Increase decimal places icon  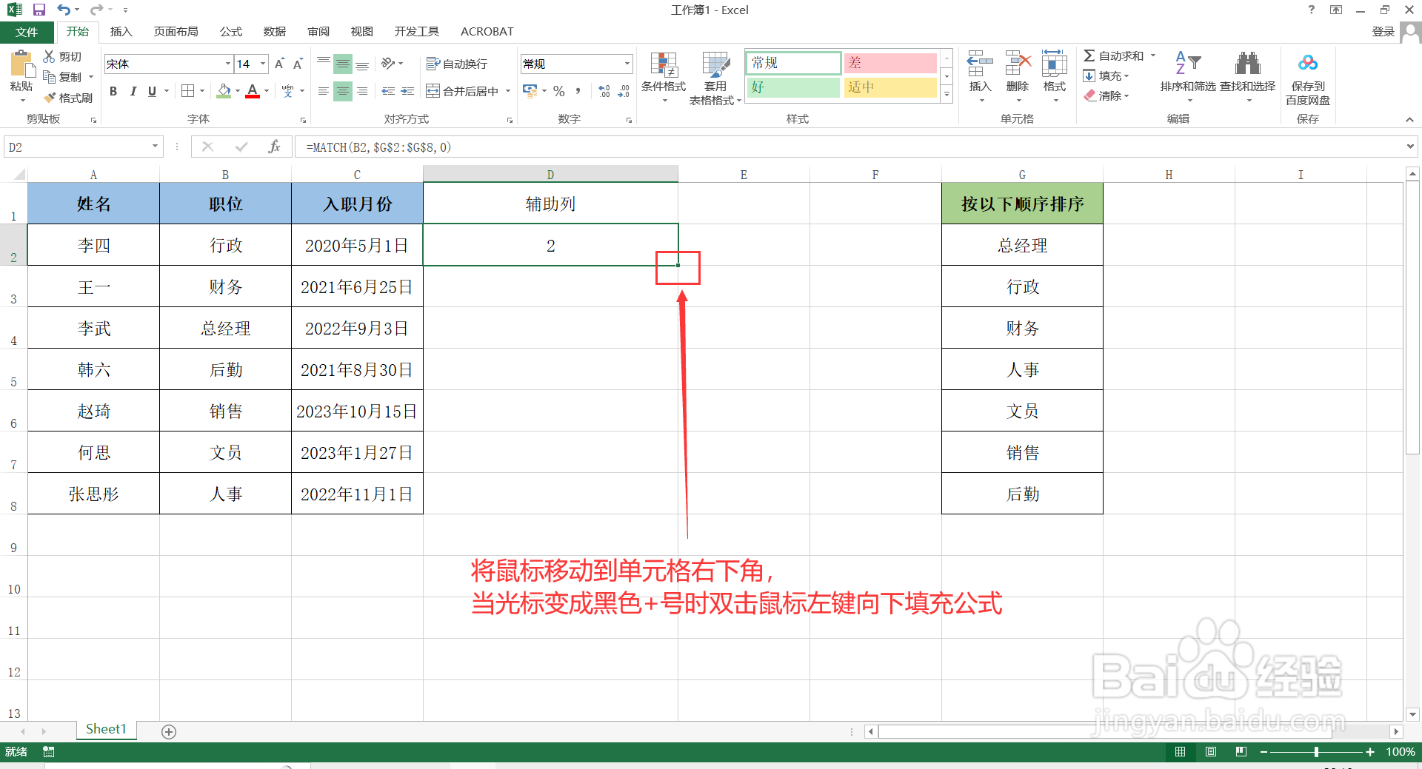click(604, 91)
